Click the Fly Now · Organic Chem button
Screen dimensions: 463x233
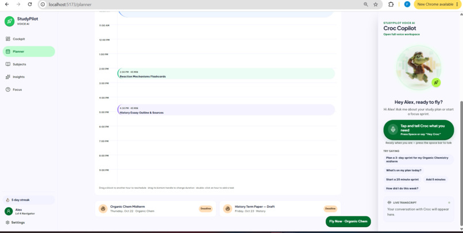(x=348, y=222)
